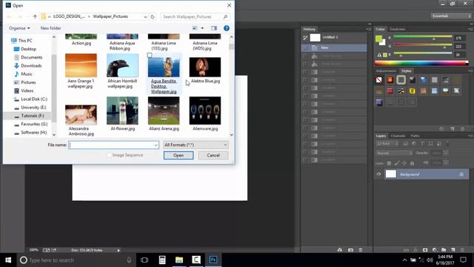Screen dimensions: 474x267
Task: Enable the Image Sequence checkbox
Action: [110, 155]
